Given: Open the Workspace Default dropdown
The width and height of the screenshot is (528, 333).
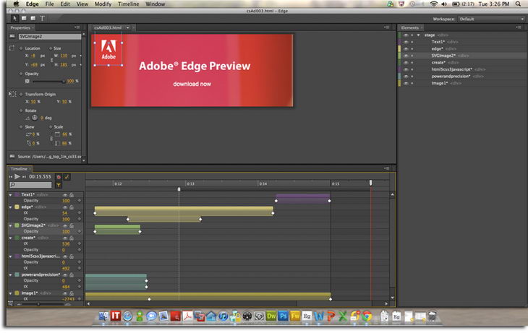Looking at the screenshot, I should (491, 20).
